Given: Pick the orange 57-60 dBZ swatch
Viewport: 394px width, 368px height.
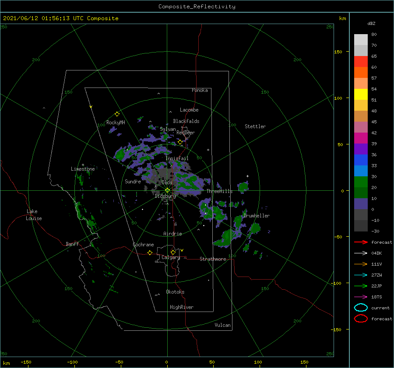Looking at the screenshot, I should coord(361,73).
